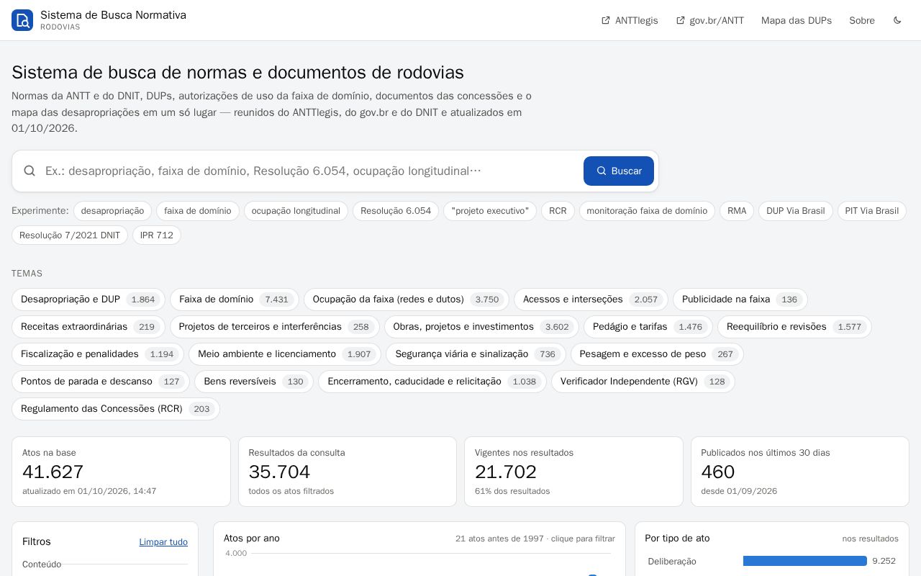This screenshot has height=576, width=921.
Task: Select the "Resolução 7/2021 DNIT" suggestion
Action: 70,235
